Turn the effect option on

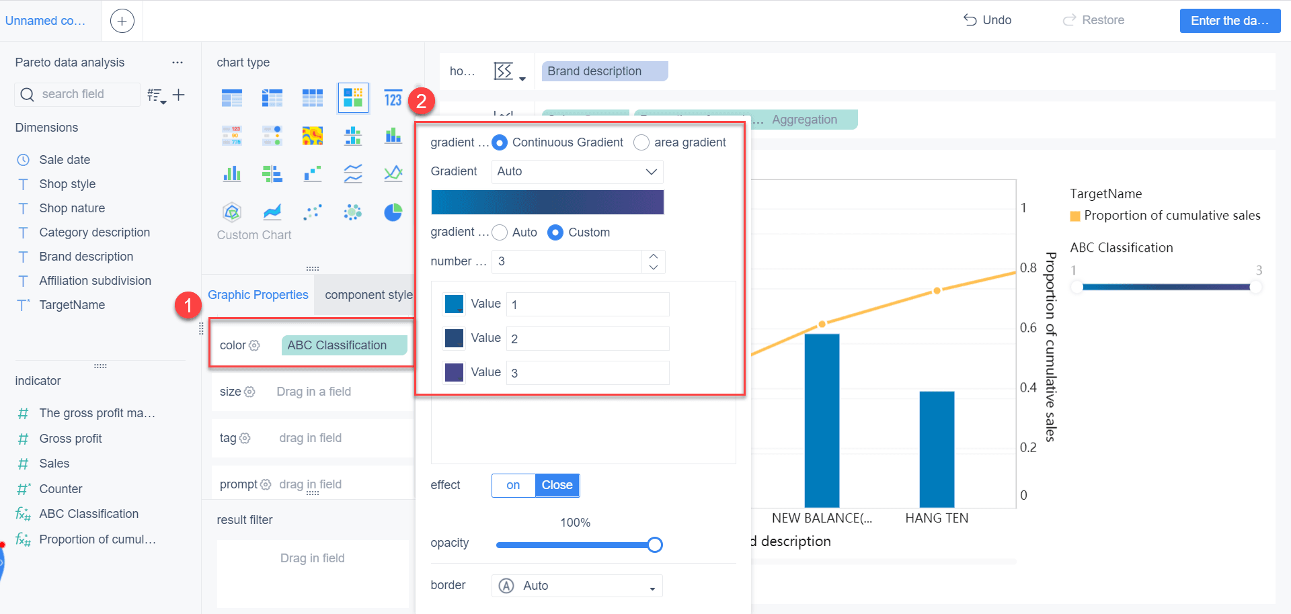click(x=513, y=485)
